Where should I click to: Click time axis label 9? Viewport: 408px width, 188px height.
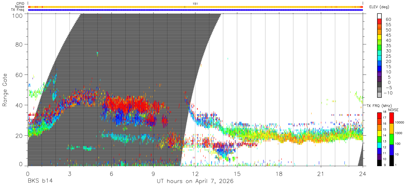tap(153, 174)
